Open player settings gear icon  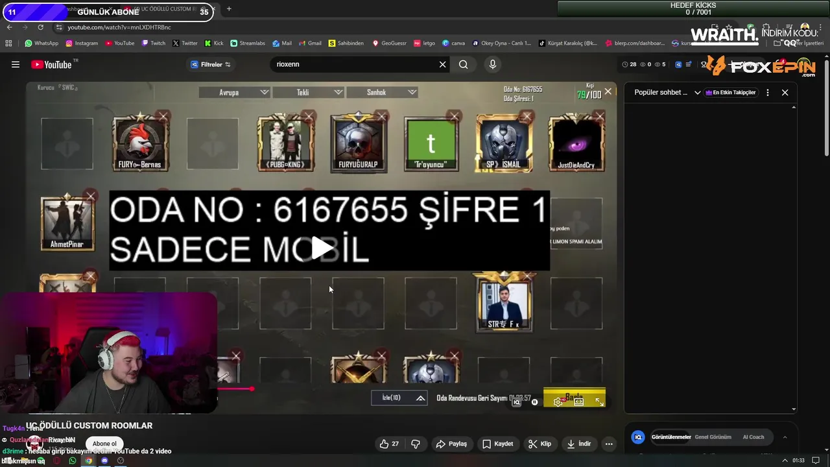[558, 402]
